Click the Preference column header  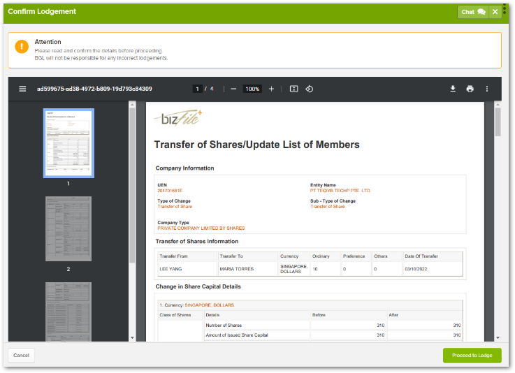click(x=354, y=256)
